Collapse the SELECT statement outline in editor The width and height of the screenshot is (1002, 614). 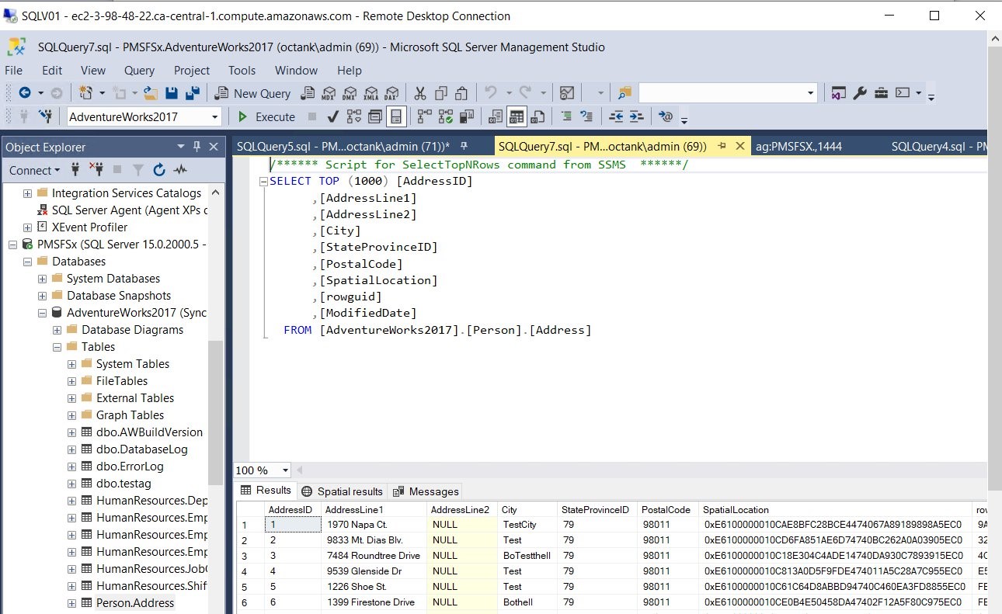[x=263, y=182]
